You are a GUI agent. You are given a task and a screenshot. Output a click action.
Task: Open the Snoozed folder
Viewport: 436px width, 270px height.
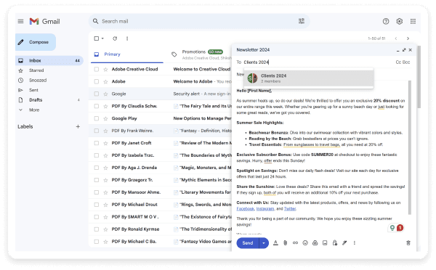pyautogui.click(x=38, y=81)
